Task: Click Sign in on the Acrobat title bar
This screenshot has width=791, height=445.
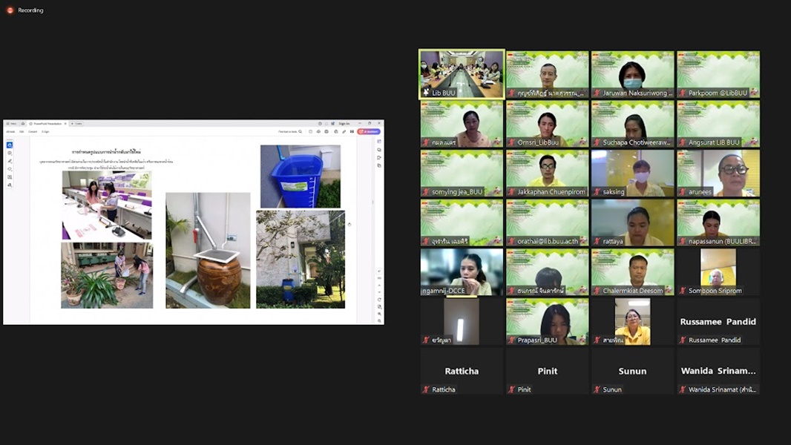Action: pyautogui.click(x=344, y=123)
